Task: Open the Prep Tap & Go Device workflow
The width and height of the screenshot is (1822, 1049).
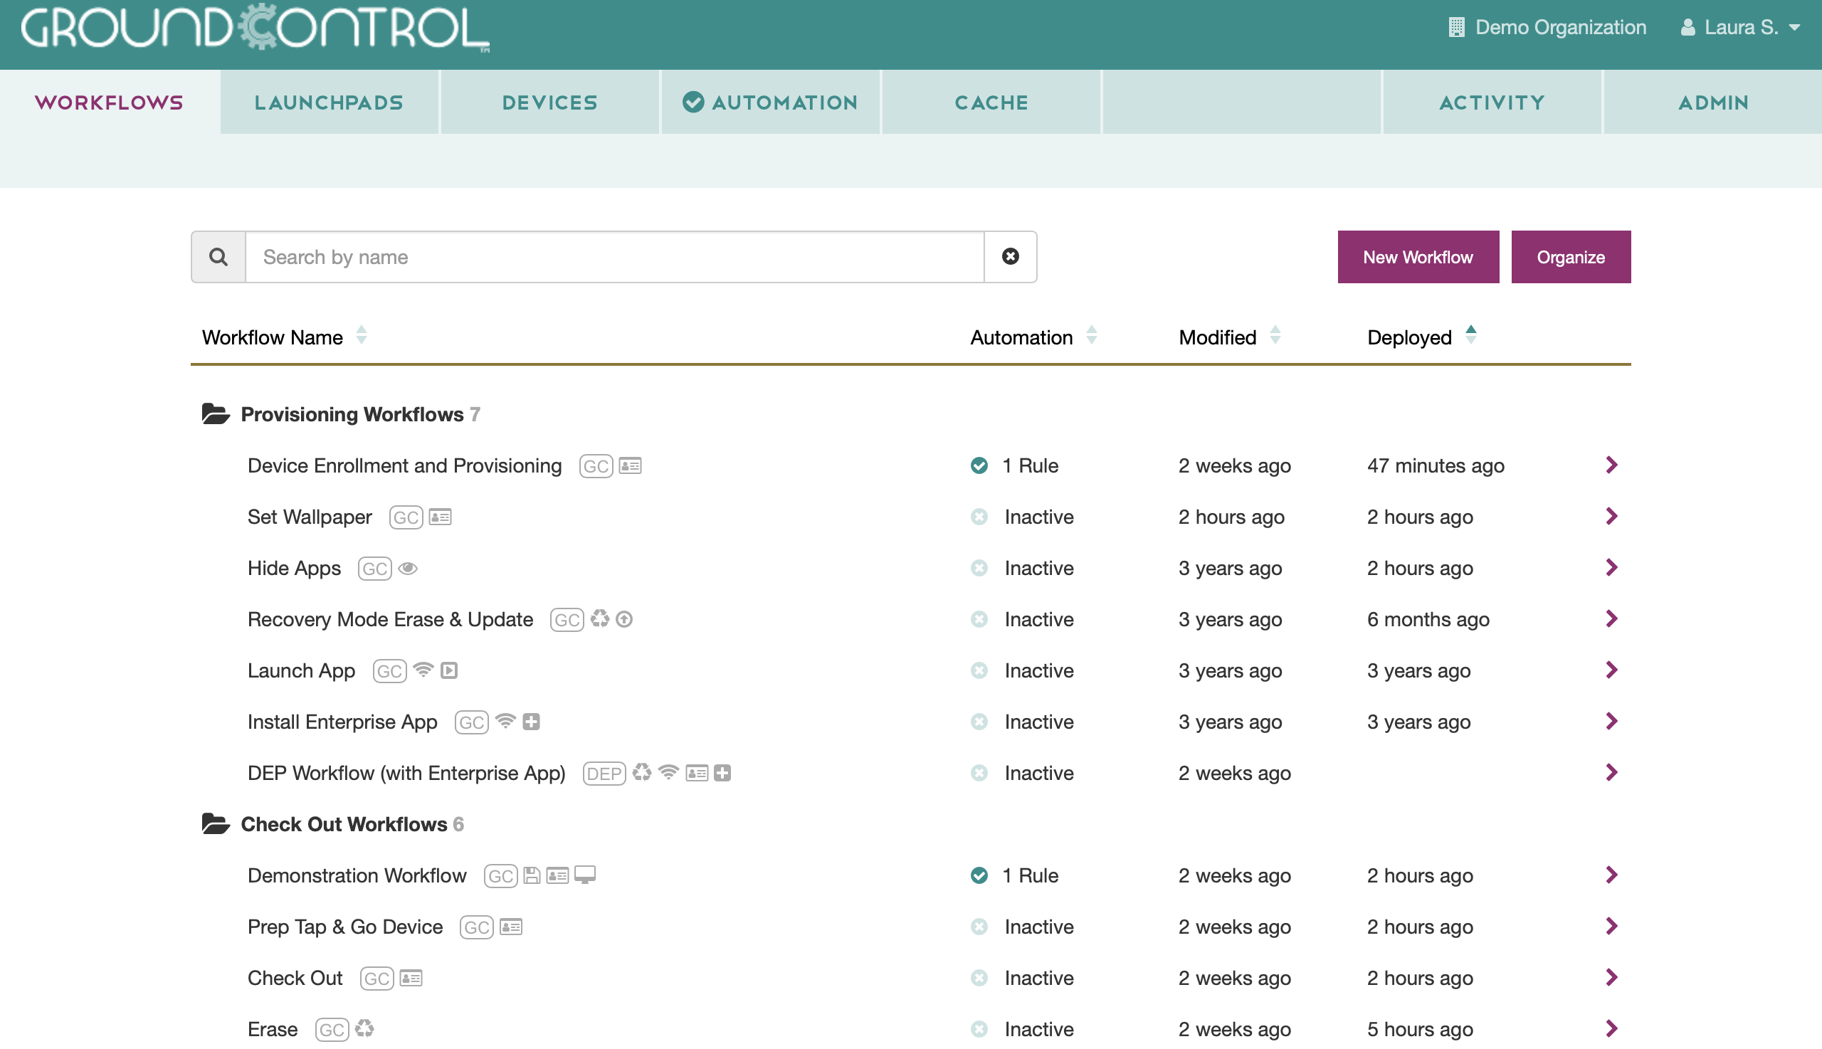Action: (345, 927)
